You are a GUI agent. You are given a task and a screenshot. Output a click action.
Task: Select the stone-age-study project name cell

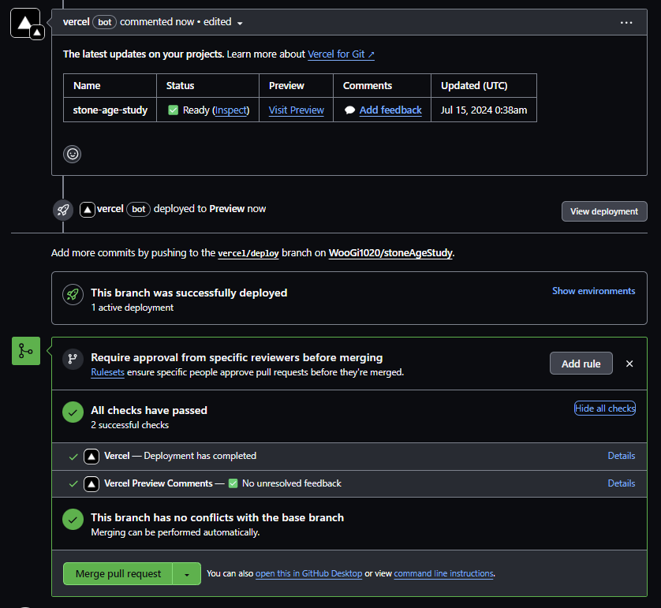click(110, 110)
